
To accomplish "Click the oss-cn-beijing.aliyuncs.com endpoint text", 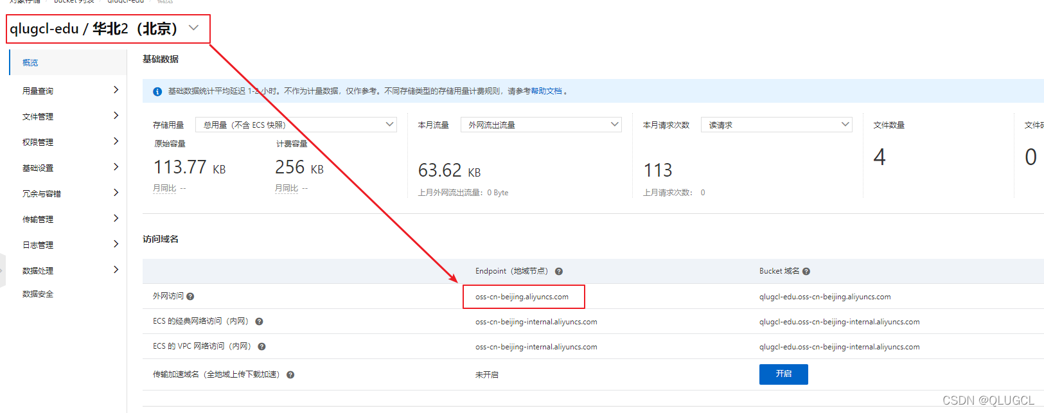I will pos(522,297).
